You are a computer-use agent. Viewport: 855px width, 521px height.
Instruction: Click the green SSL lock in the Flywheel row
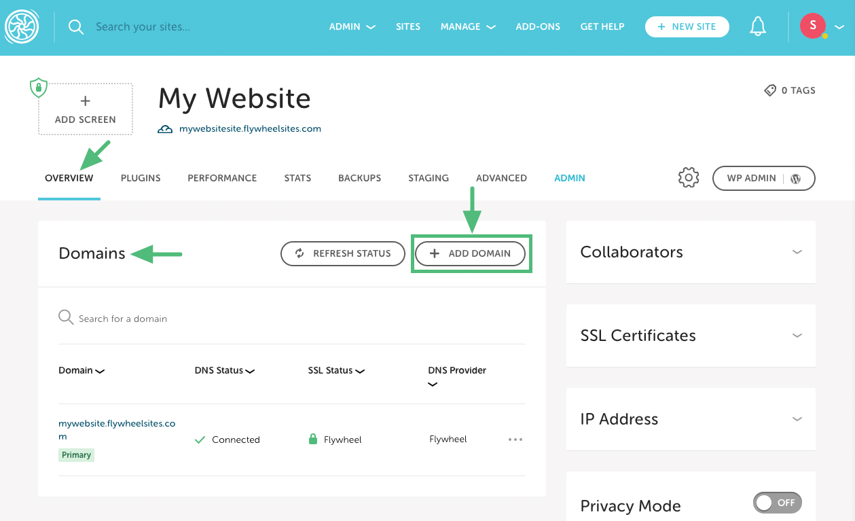point(312,439)
